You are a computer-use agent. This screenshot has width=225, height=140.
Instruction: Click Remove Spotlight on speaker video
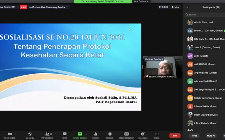(154, 59)
